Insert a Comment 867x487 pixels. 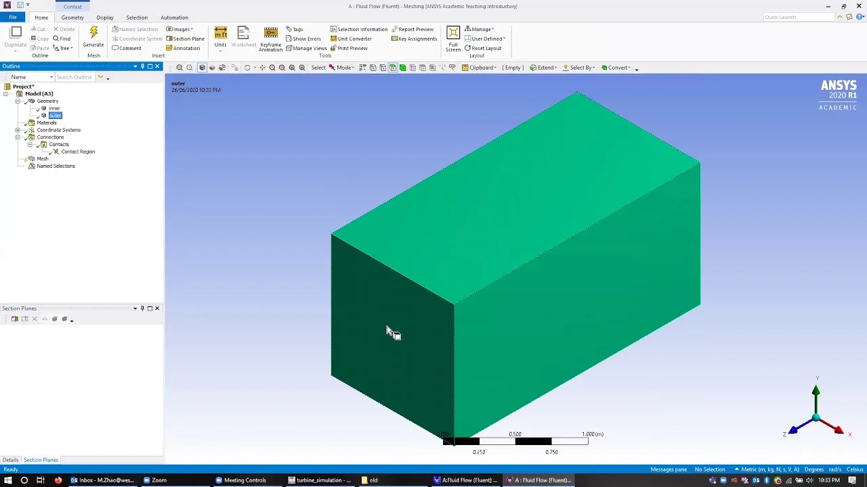click(127, 48)
